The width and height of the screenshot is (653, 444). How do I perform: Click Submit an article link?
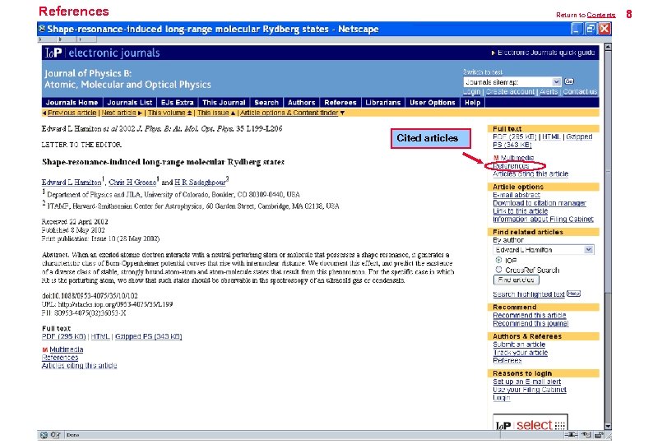(x=519, y=345)
